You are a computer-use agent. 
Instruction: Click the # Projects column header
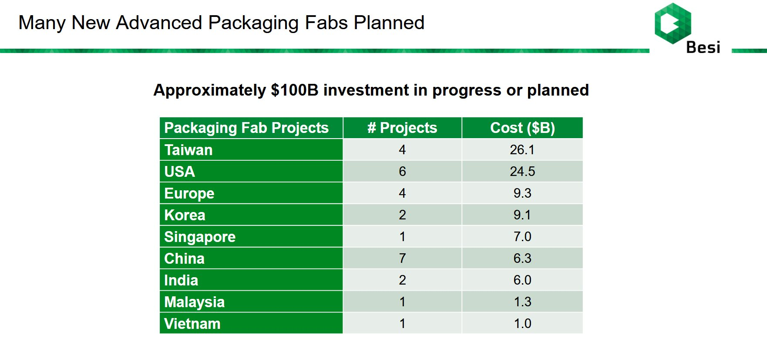click(402, 128)
